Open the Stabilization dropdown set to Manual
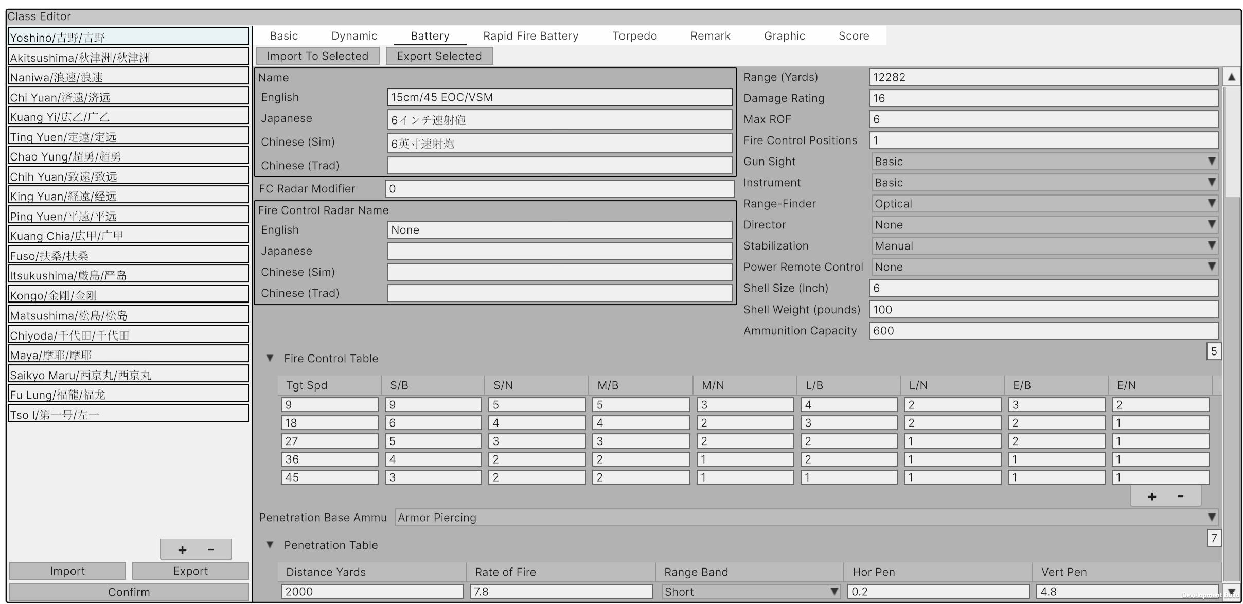1243x604 pixels. point(1044,246)
